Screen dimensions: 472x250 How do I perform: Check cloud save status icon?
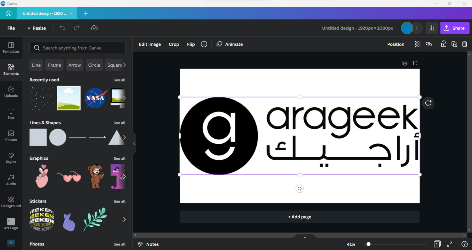pyautogui.click(x=94, y=28)
